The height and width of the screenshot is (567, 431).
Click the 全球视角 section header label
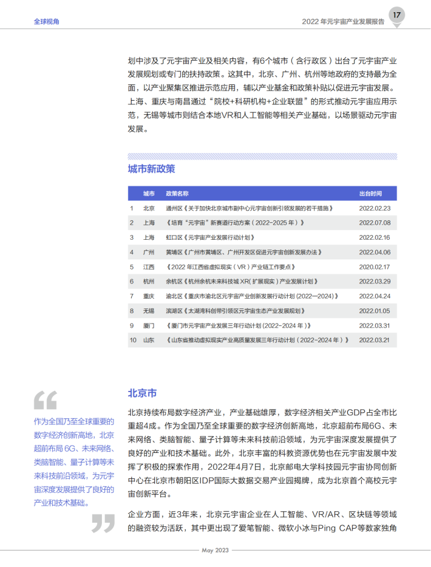47,22
